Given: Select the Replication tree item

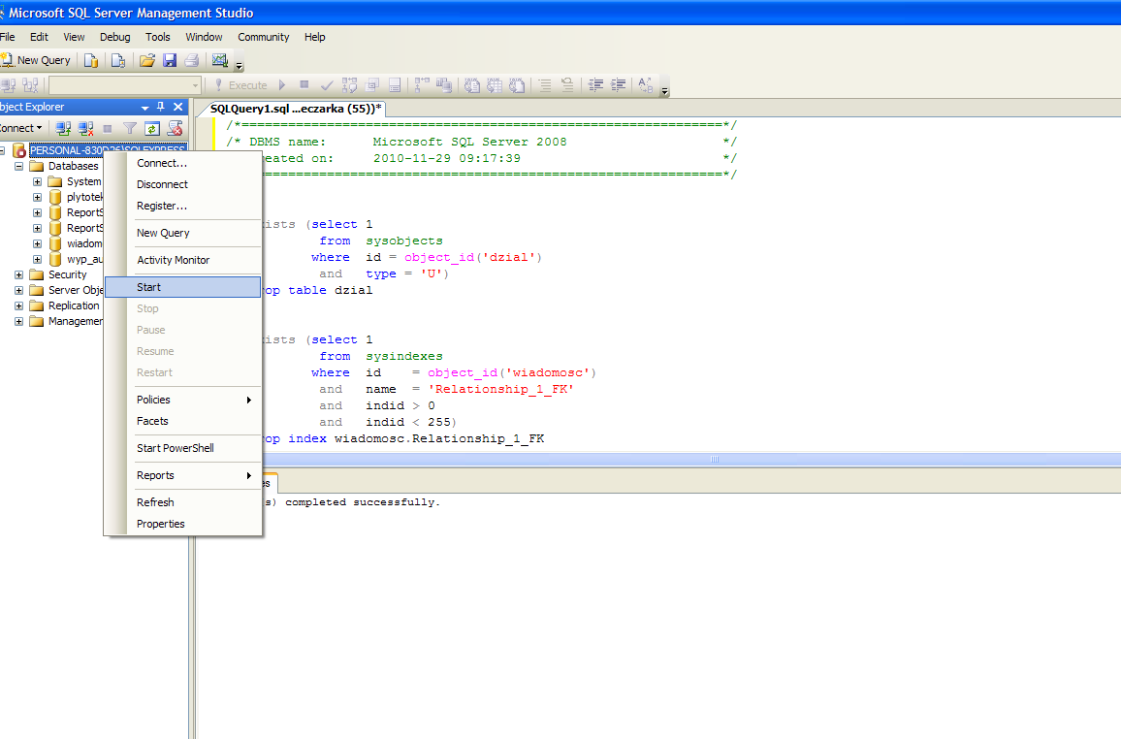Looking at the screenshot, I should coord(74,305).
